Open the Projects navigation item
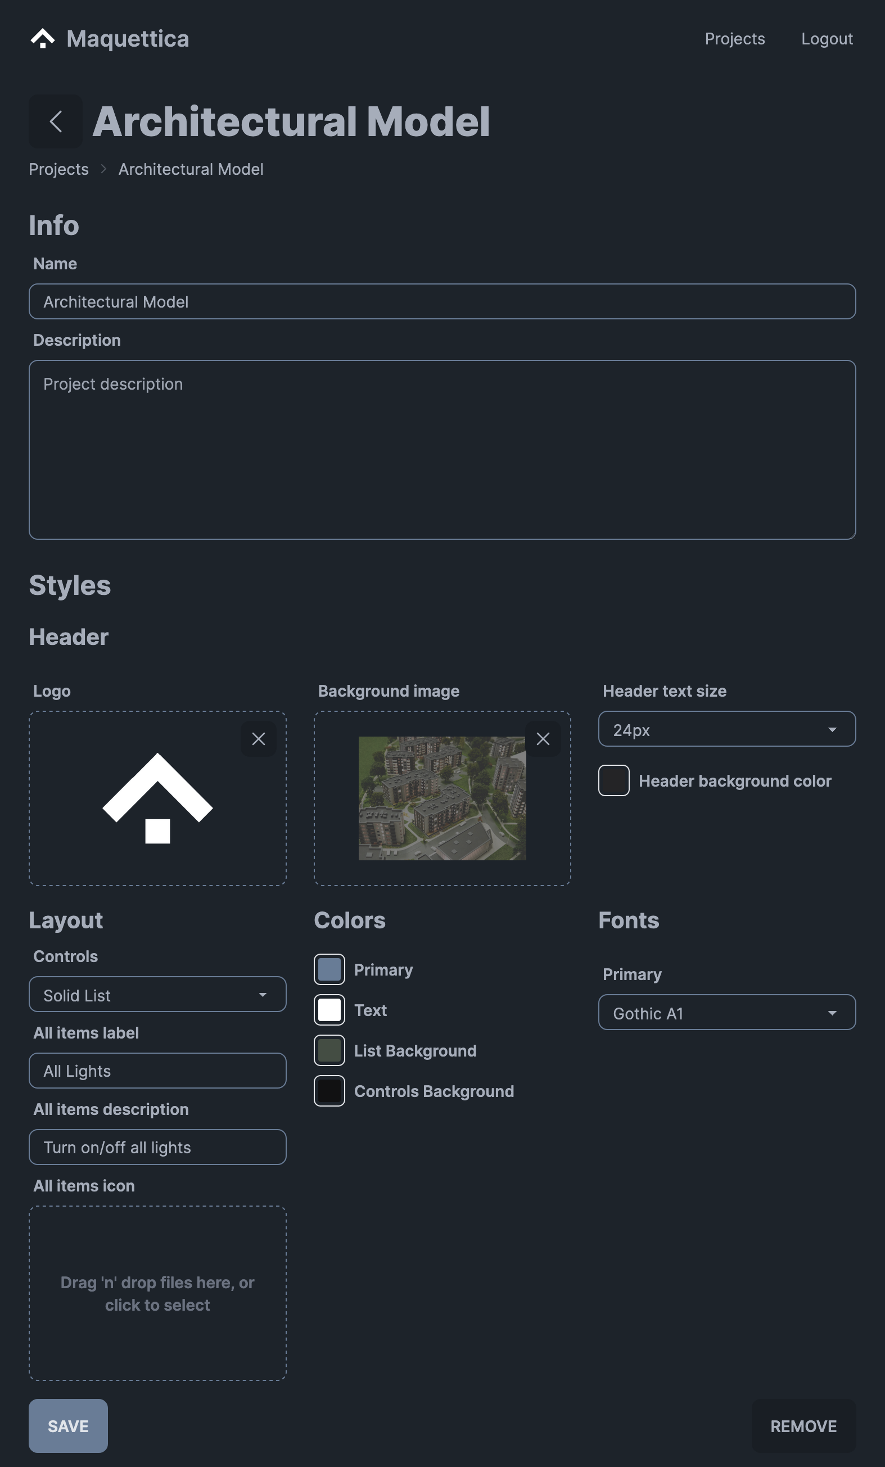Screen dimensions: 885x1467 [x=734, y=39]
